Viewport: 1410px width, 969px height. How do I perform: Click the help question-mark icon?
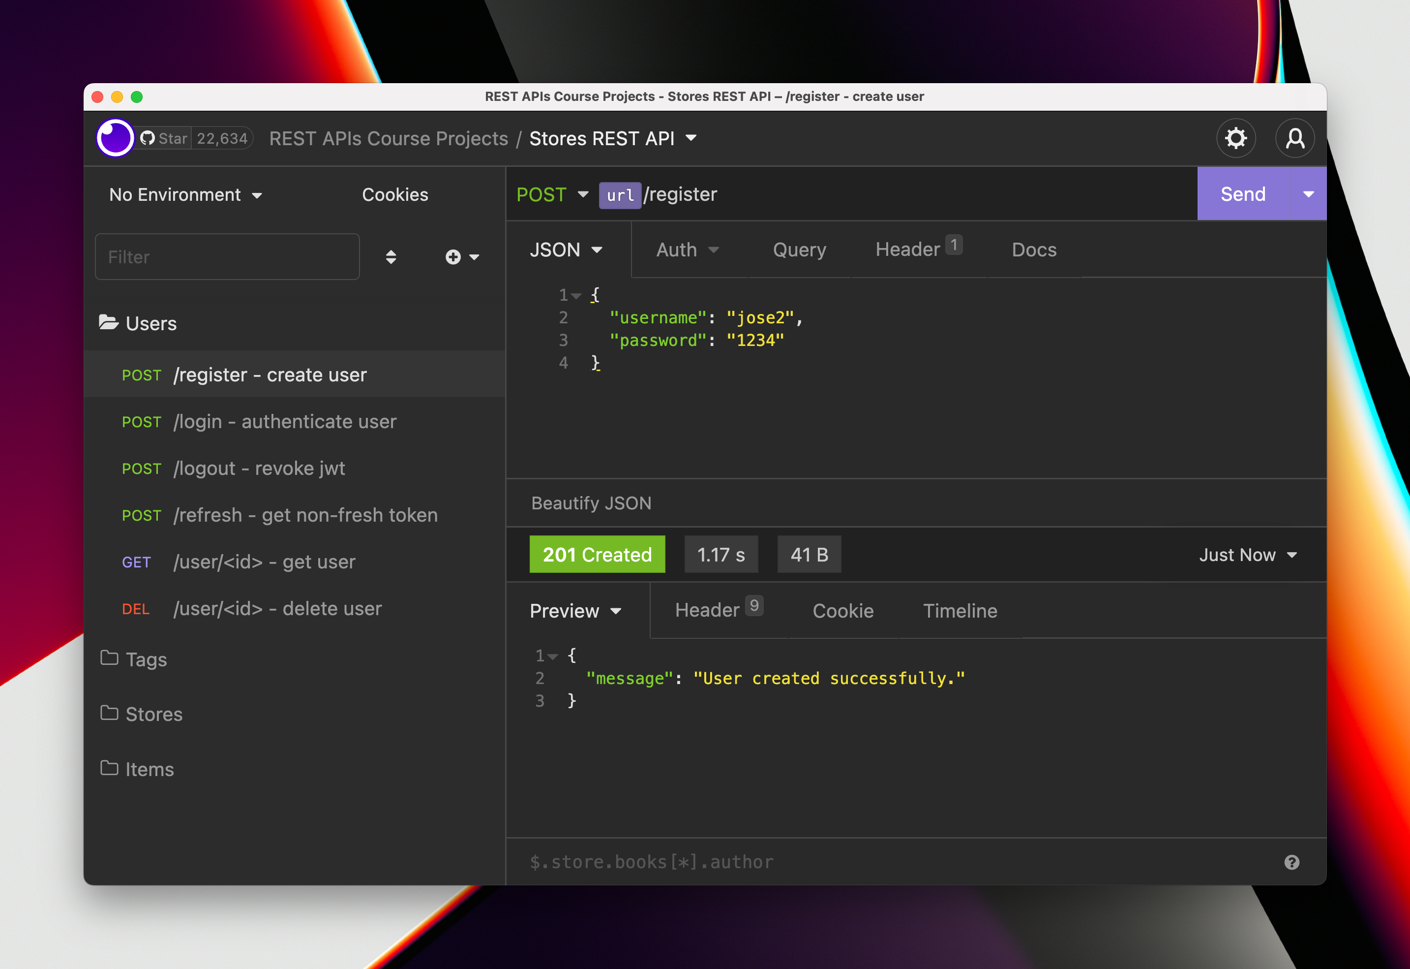1291,862
